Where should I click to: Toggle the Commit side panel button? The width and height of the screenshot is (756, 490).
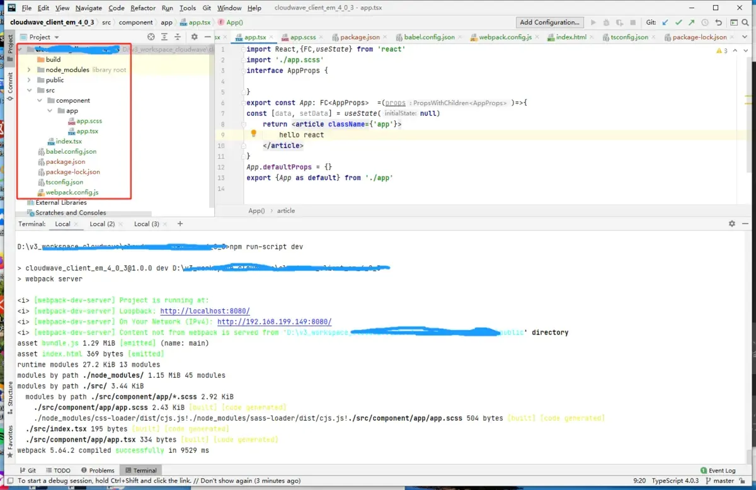[x=10, y=84]
